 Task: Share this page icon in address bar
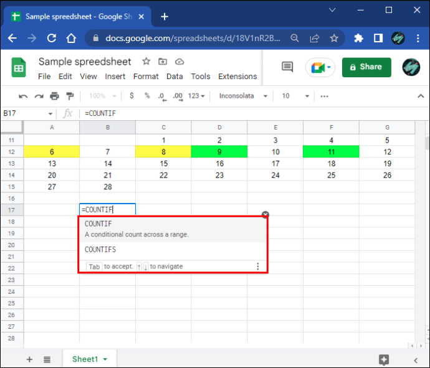click(315, 38)
